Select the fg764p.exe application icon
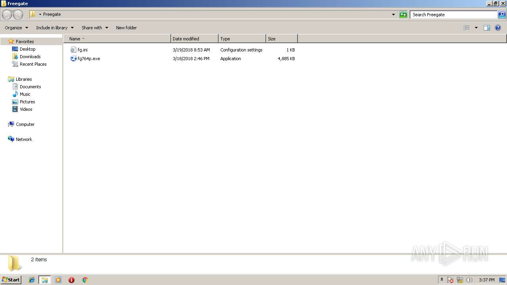507x285 pixels. 73,59
